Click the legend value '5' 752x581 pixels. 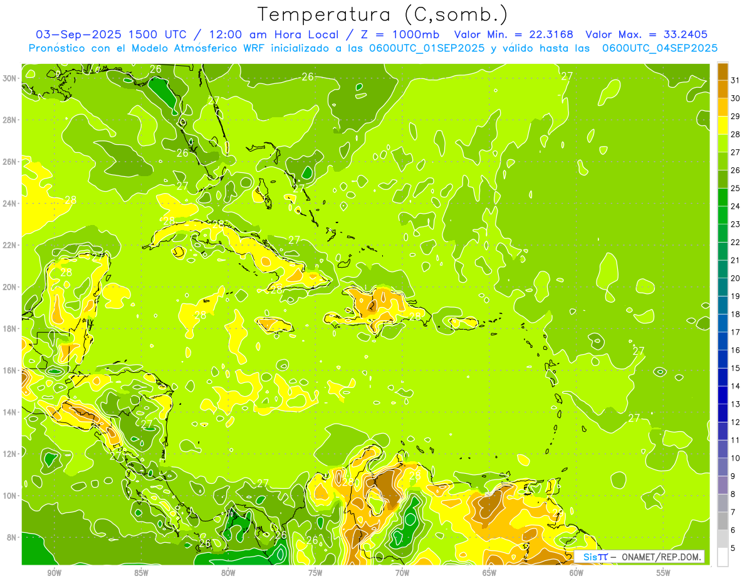(733, 548)
